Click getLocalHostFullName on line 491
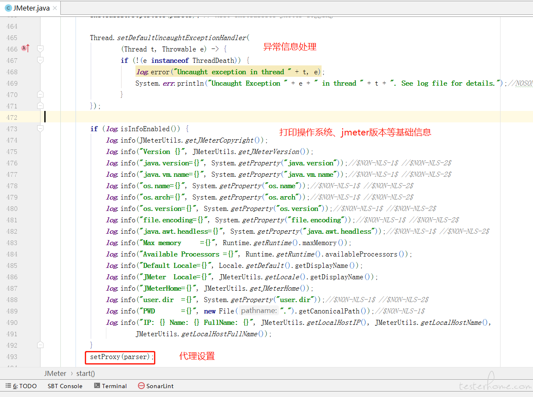The width and height of the screenshot is (533, 397). [x=219, y=334]
